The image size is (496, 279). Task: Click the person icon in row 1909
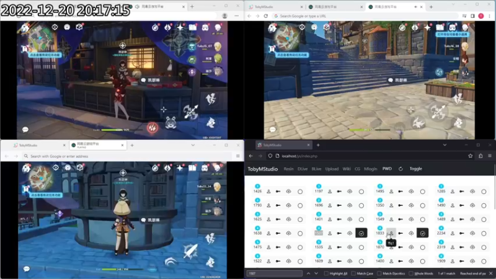coord(453,261)
